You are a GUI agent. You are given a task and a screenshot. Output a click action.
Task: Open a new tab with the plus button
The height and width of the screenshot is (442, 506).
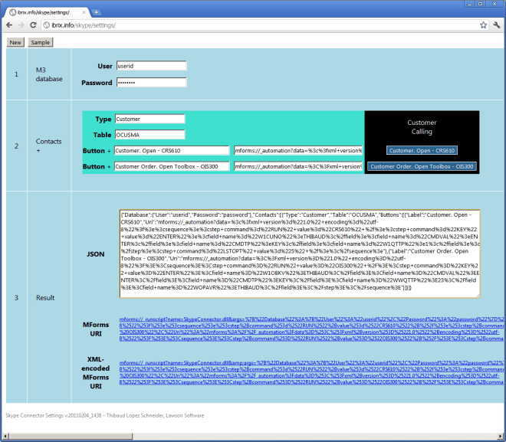click(x=97, y=12)
